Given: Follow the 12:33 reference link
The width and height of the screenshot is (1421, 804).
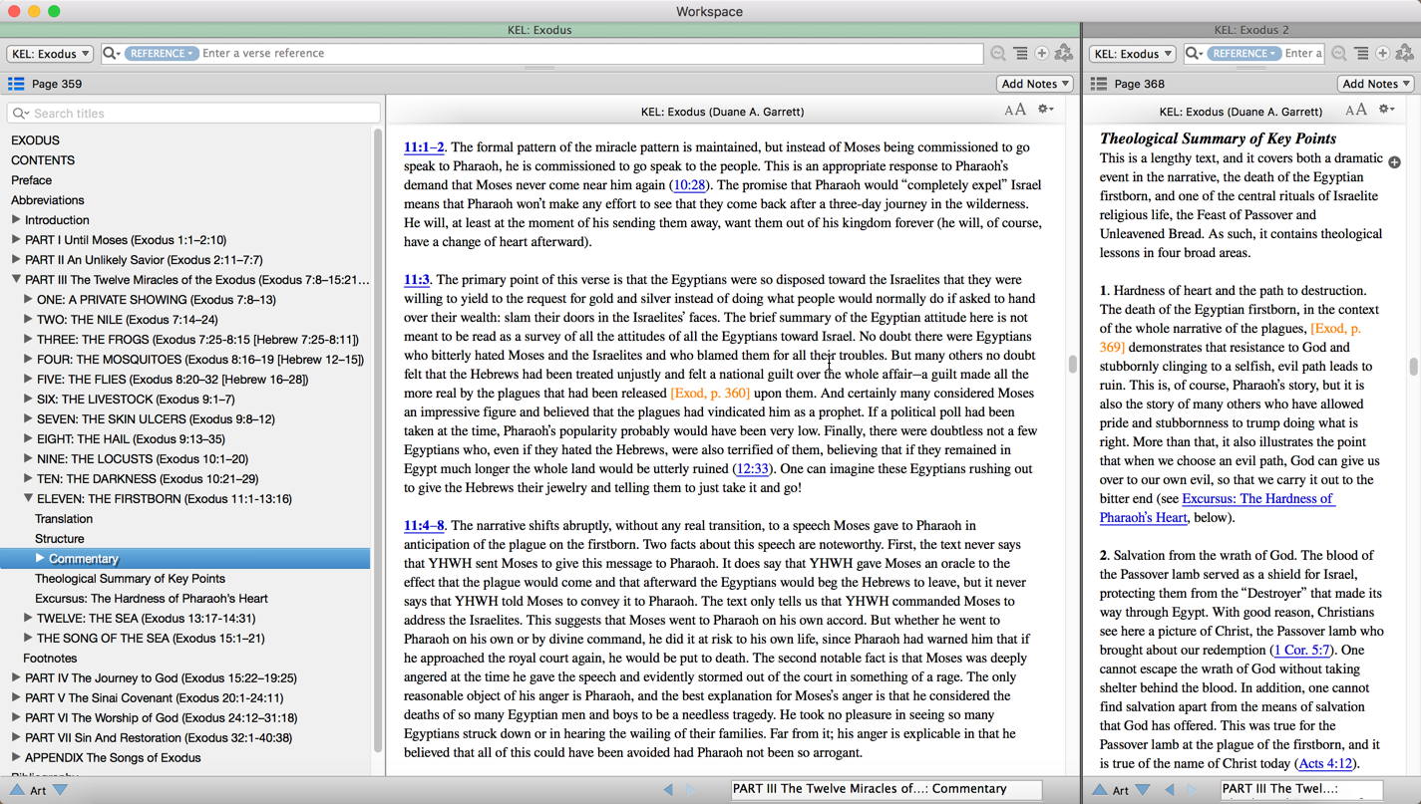Looking at the screenshot, I should coord(752,469).
